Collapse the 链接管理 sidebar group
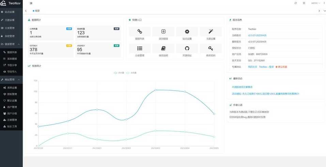326x167 pixels. coord(11,44)
